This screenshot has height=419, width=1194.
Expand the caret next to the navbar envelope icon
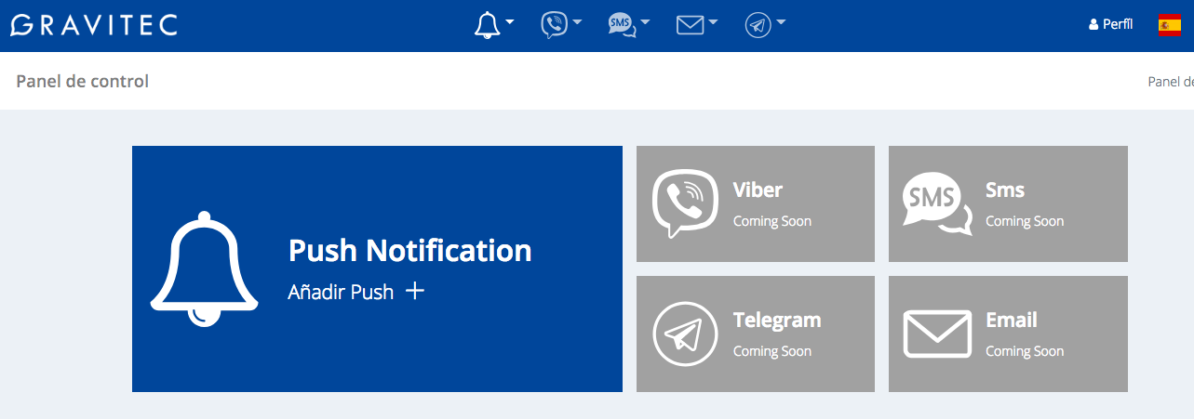click(713, 22)
